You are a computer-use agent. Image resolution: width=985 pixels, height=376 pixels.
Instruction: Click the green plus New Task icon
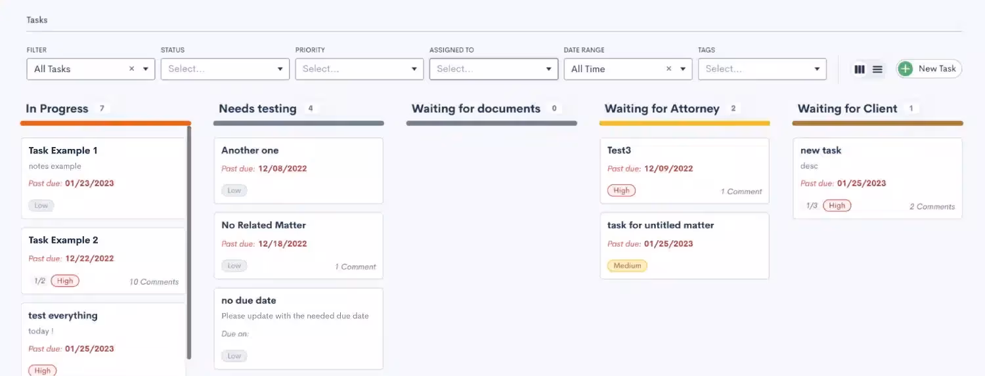906,69
